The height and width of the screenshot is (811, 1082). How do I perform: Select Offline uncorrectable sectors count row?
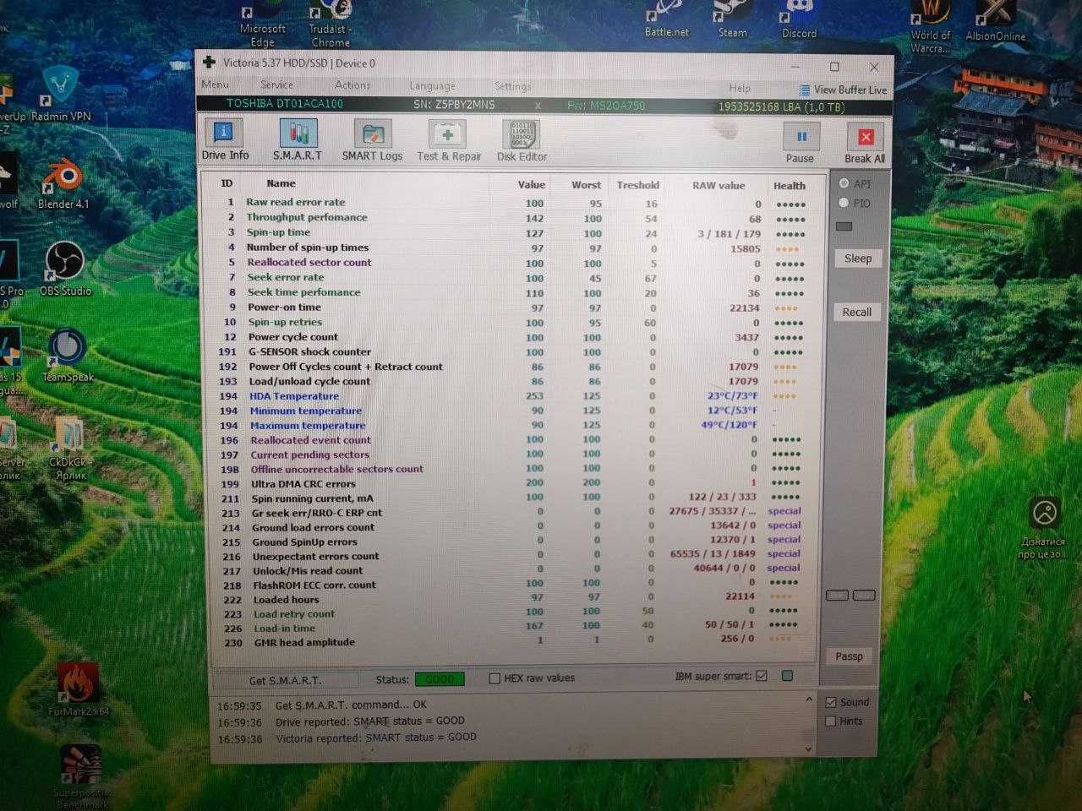pos(512,469)
